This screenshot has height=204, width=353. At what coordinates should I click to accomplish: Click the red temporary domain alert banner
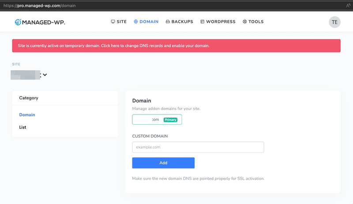click(176, 46)
